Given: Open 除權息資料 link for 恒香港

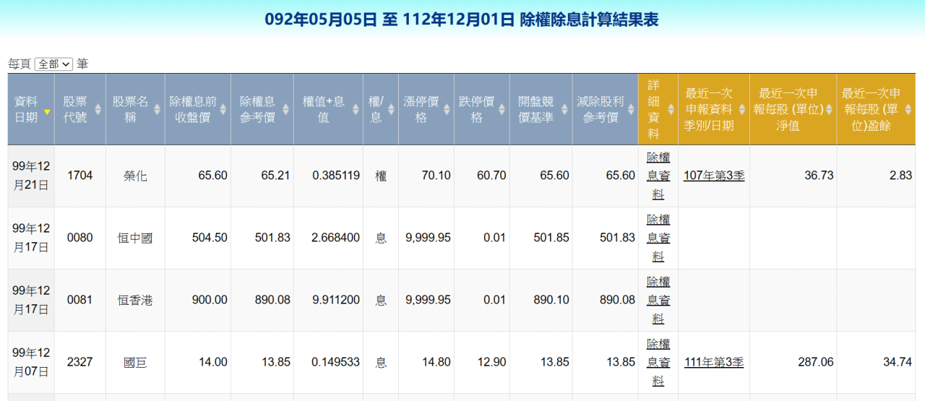Looking at the screenshot, I should 658,300.
